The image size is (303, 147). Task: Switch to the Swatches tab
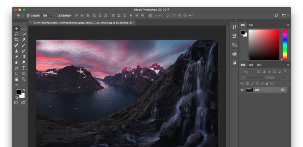251,25
